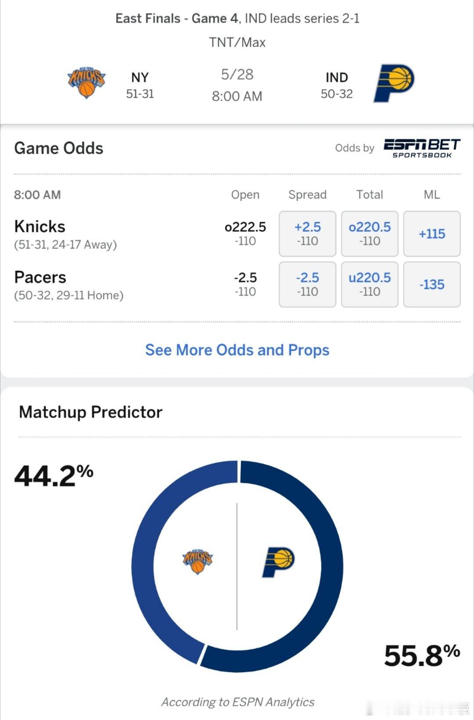Tap IND team abbreviation in header
Image resolution: width=474 pixels, height=720 pixels.
tap(337, 77)
